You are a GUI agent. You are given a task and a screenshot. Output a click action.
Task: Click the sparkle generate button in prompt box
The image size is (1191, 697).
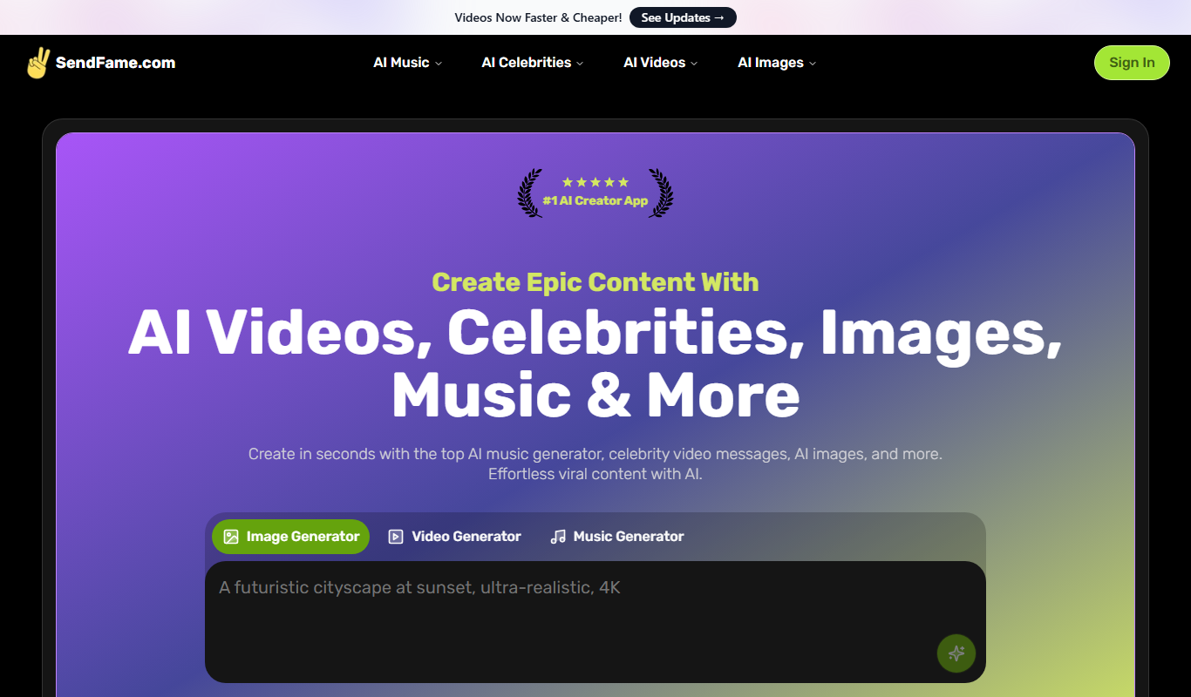tap(956, 653)
